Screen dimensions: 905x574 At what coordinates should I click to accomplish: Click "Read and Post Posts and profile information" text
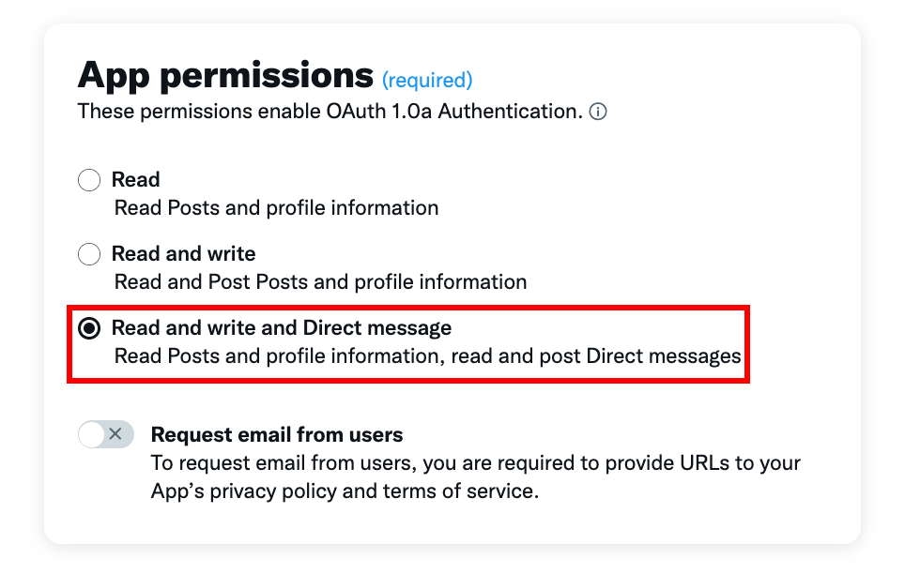(320, 282)
